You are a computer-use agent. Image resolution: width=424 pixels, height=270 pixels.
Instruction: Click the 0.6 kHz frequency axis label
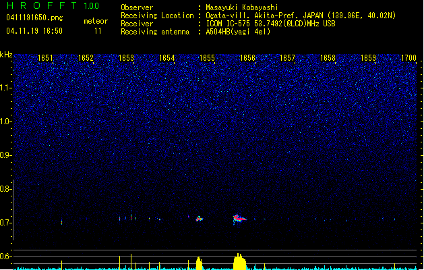tap(5, 256)
